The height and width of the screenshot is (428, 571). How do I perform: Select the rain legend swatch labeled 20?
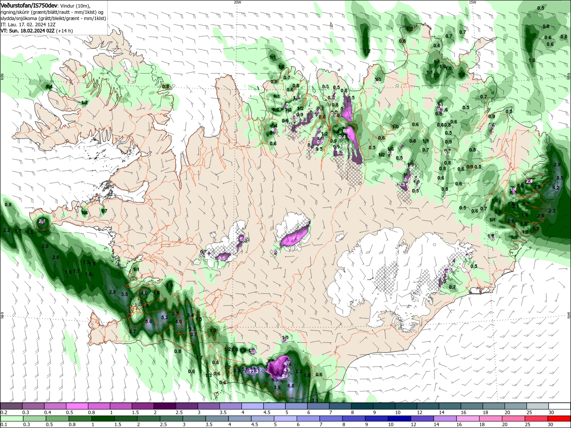coord(514,419)
